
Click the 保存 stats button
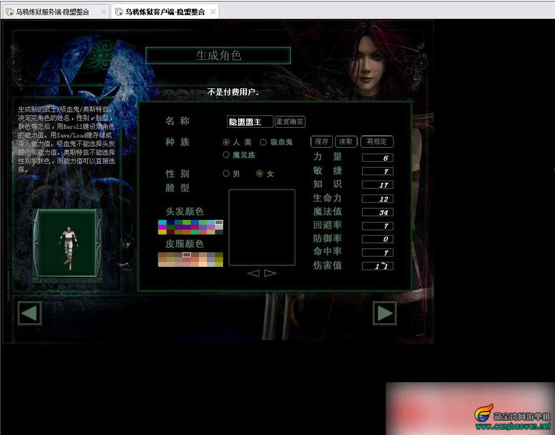321,142
